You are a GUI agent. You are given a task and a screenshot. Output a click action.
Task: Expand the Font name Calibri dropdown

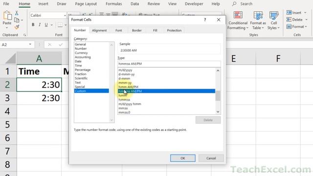[65, 16]
